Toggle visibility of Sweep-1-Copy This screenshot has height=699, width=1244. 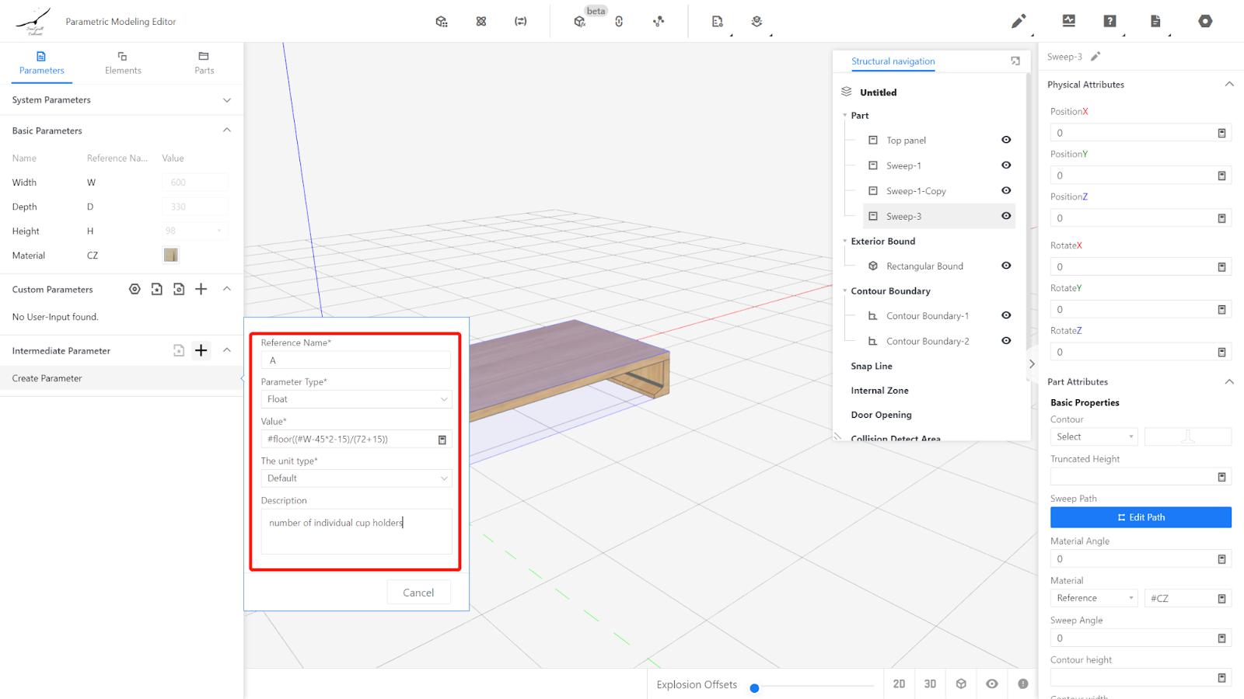[1006, 191]
